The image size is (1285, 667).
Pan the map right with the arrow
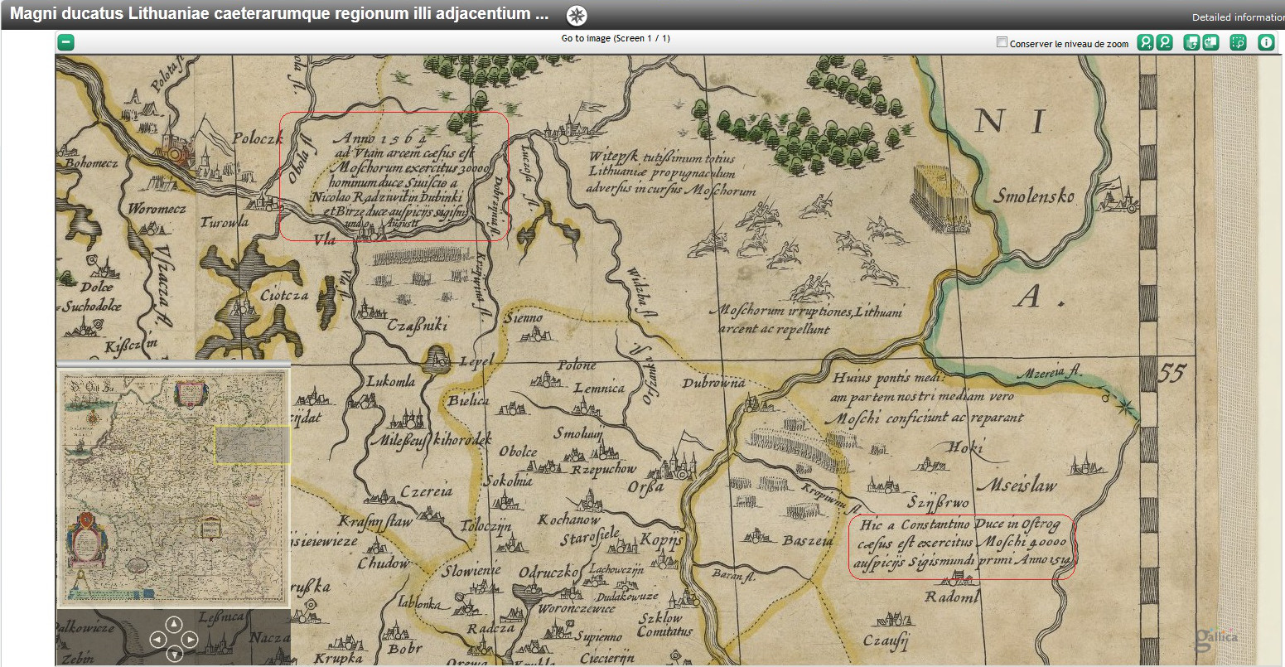coord(190,639)
